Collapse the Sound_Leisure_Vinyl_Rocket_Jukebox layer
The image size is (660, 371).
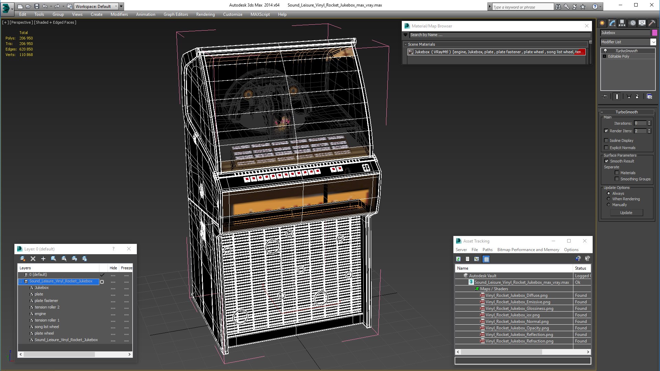click(21, 281)
